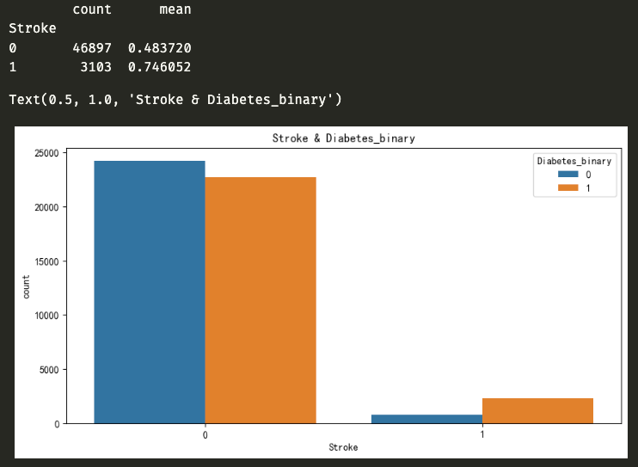The width and height of the screenshot is (638, 467).
Task: Click the y-axis tick label 15000
Action: point(46,261)
